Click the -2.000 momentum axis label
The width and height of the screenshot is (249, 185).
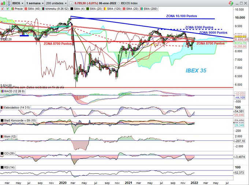238,146
